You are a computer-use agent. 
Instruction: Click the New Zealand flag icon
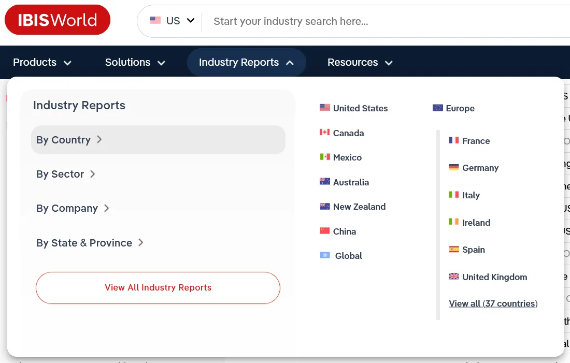[x=324, y=206]
